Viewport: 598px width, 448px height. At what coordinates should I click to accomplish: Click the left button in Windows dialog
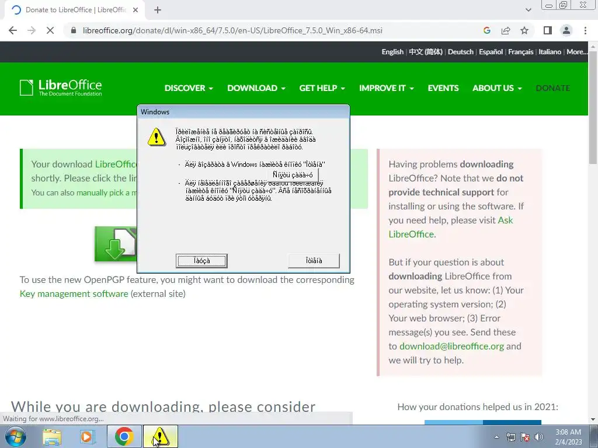point(201,261)
